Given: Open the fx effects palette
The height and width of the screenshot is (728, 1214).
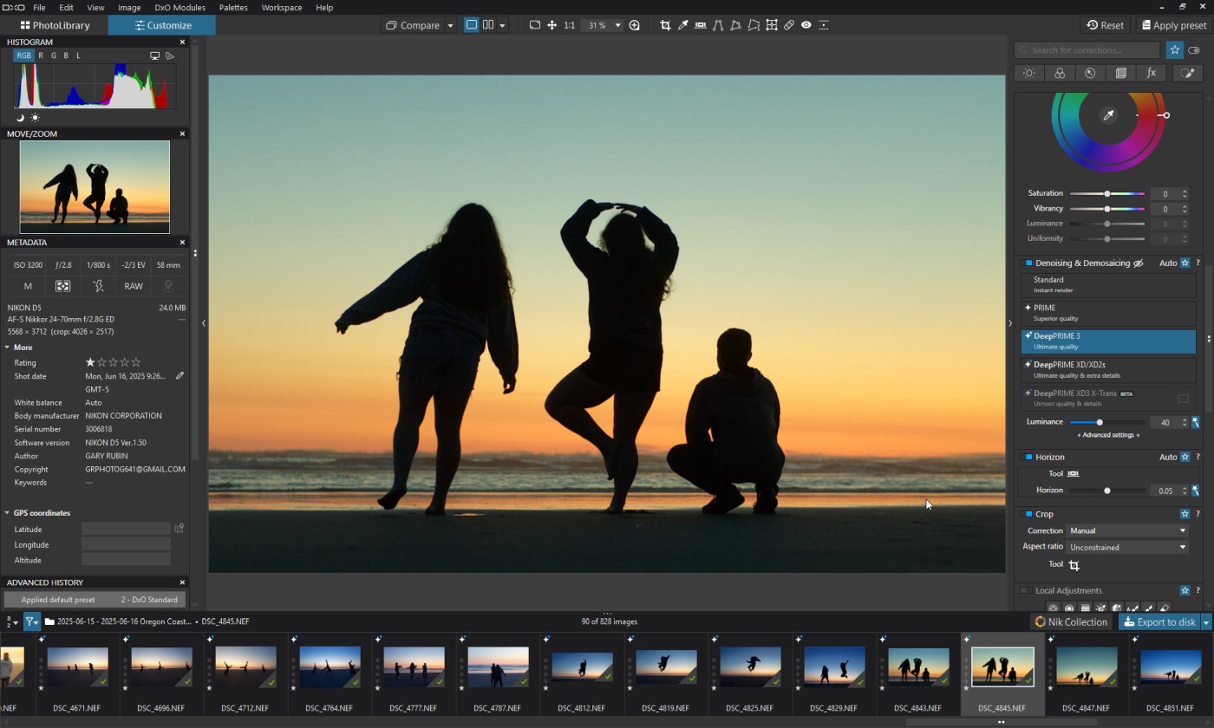Looking at the screenshot, I should [x=1151, y=74].
